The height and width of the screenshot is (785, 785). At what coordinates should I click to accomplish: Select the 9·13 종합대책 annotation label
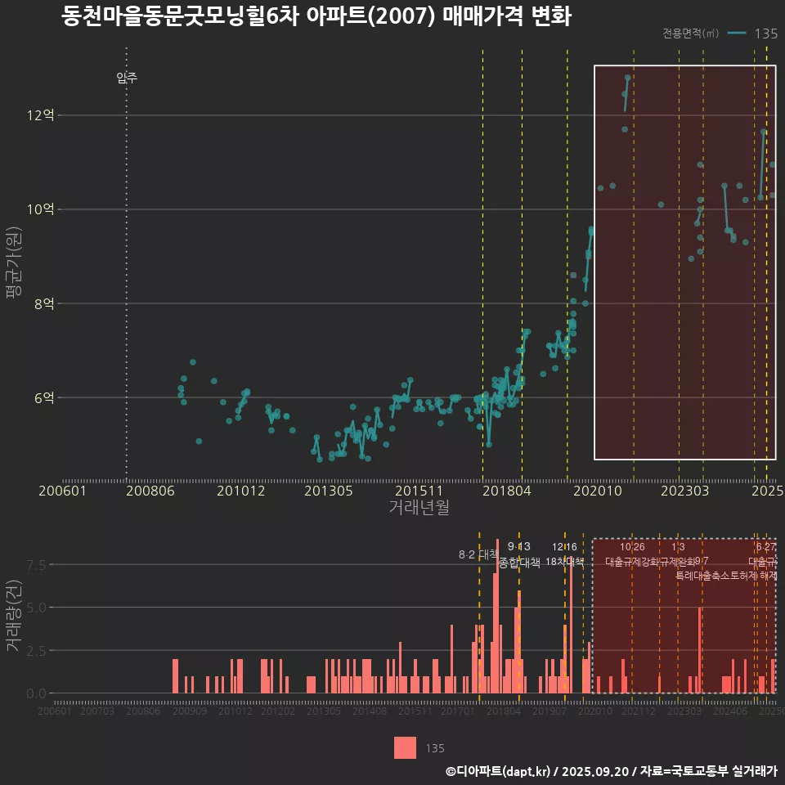point(519,554)
